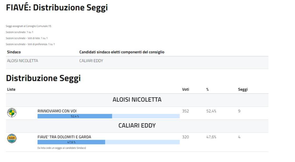Click the Seggi column header

point(243,89)
